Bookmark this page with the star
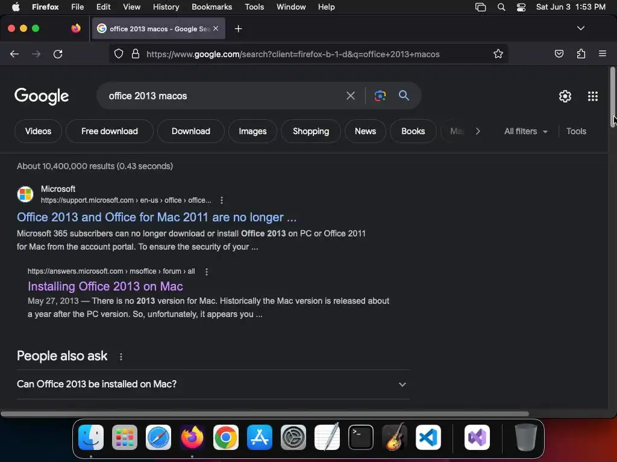Image resolution: width=617 pixels, height=462 pixels. (x=498, y=54)
